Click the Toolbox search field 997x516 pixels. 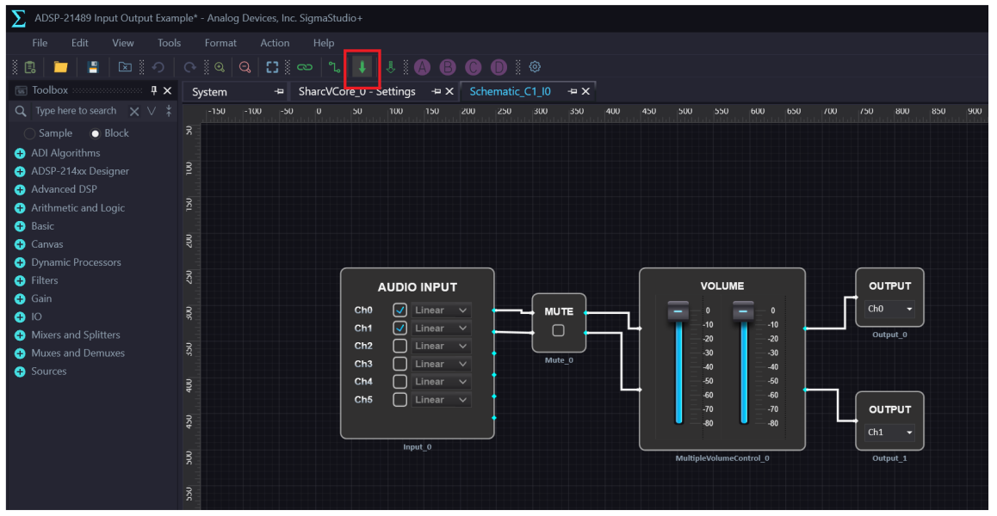tap(77, 111)
